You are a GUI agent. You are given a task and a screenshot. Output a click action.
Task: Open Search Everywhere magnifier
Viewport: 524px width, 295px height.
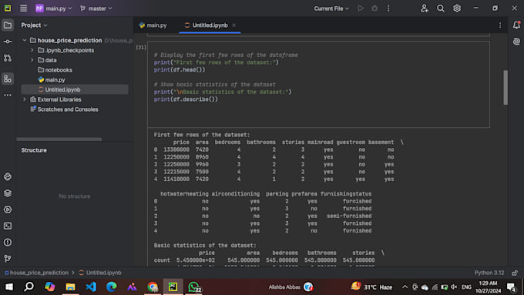pyautogui.click(x=441, y=8)
